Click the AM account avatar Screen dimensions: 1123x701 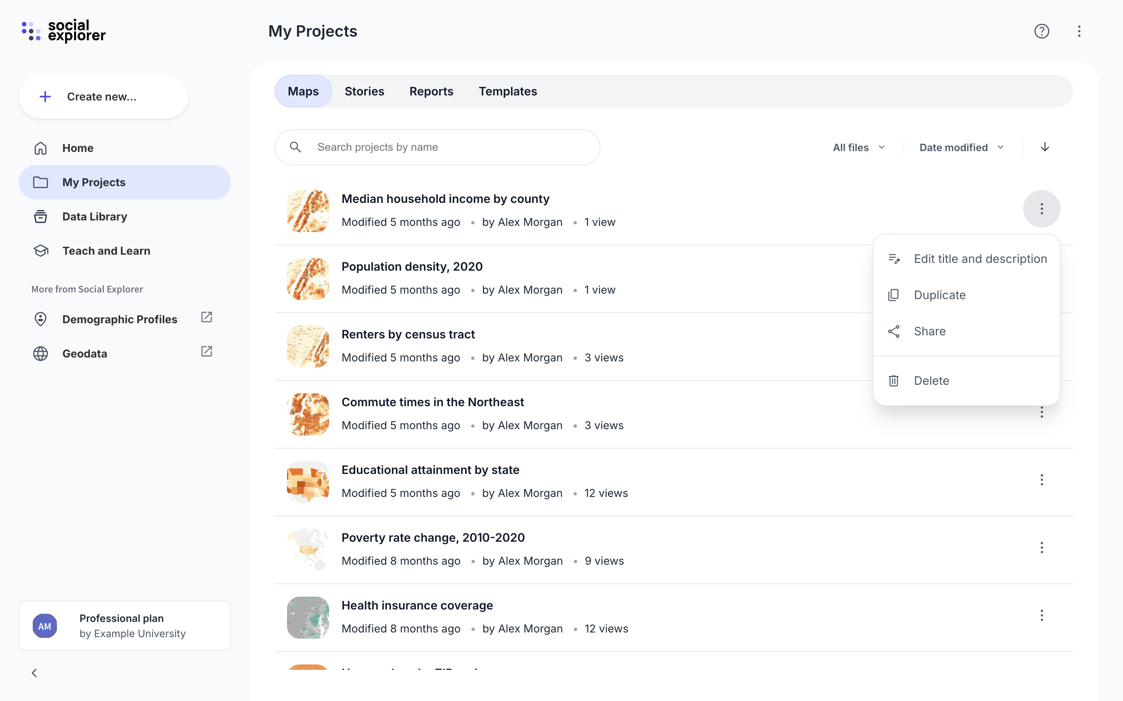tap(44, 626)
